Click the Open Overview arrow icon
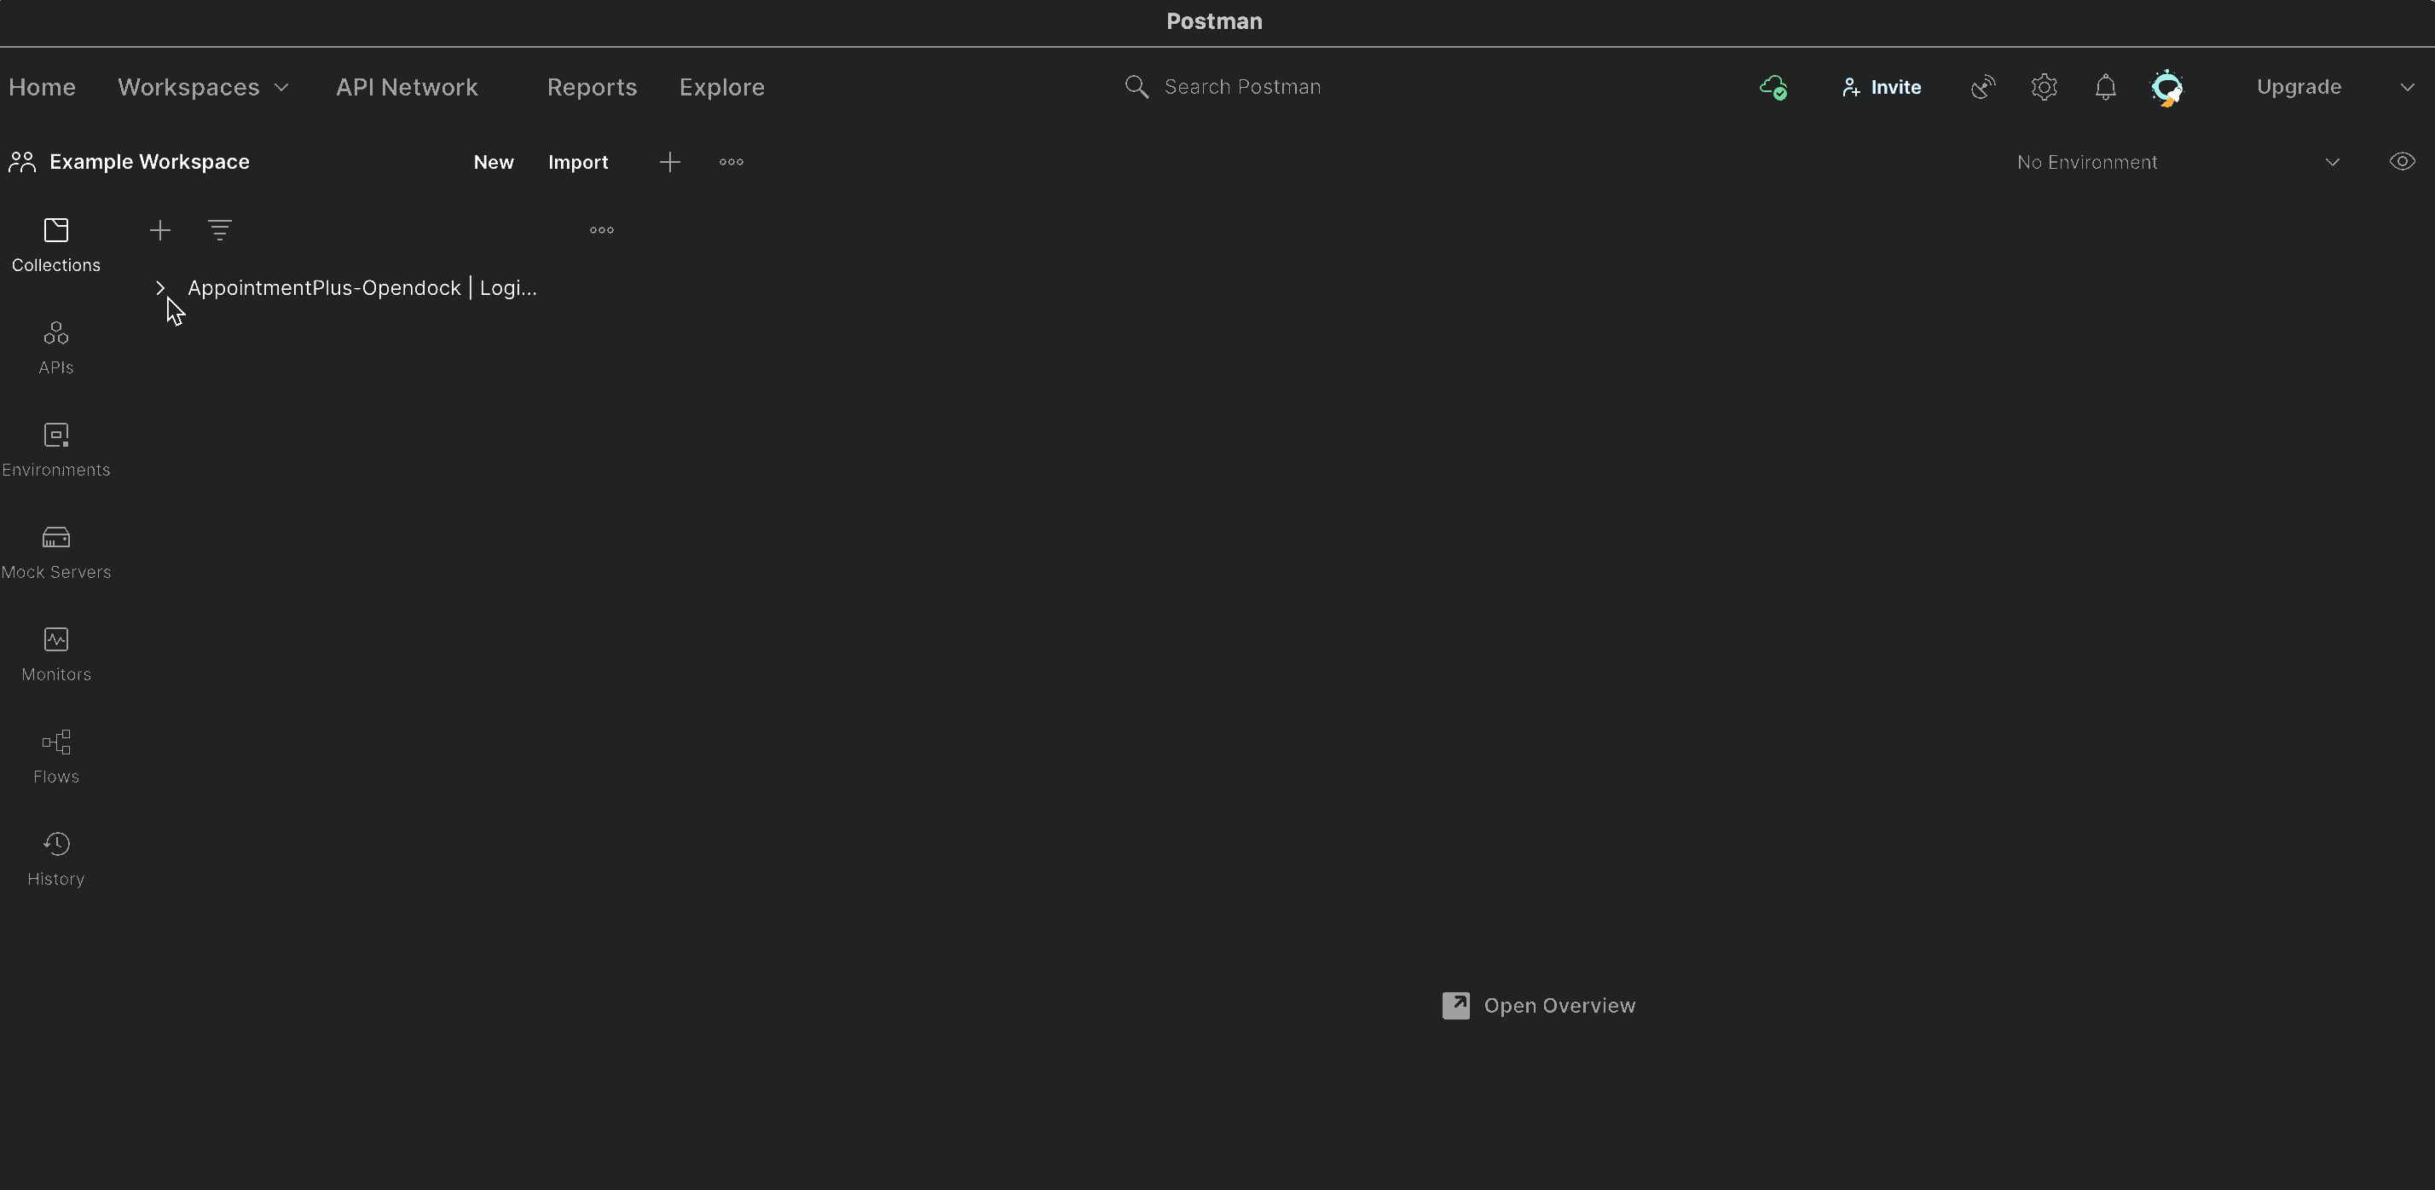Viewport: 2435px width, 1190px height. [x=1455, y=1006]
